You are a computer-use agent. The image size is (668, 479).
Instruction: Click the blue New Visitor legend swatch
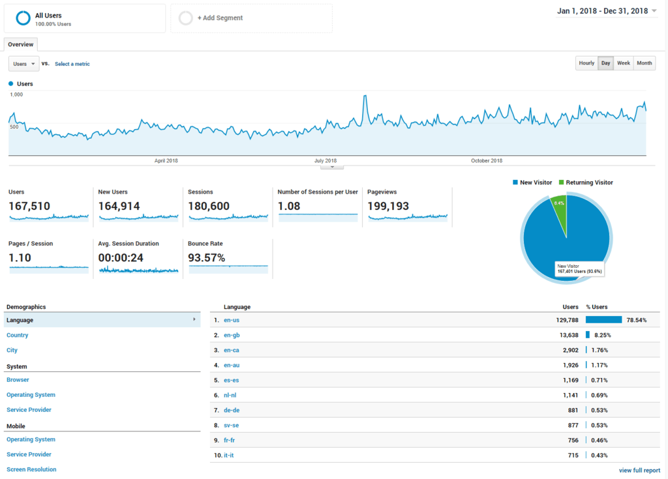pyautogui.click(x=515, y=182)
